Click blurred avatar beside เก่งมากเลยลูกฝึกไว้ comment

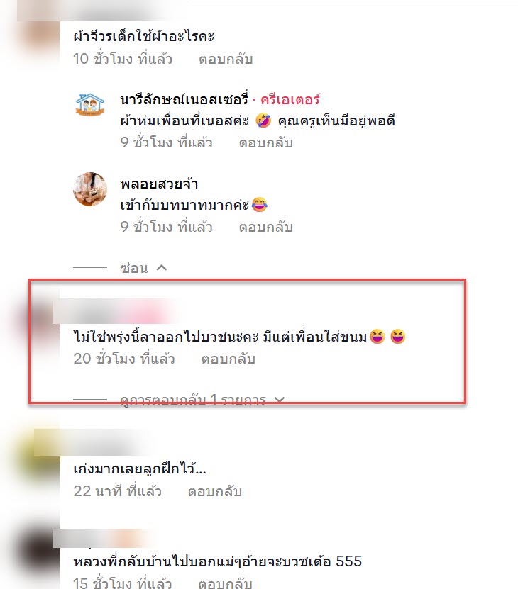(38, 454)
